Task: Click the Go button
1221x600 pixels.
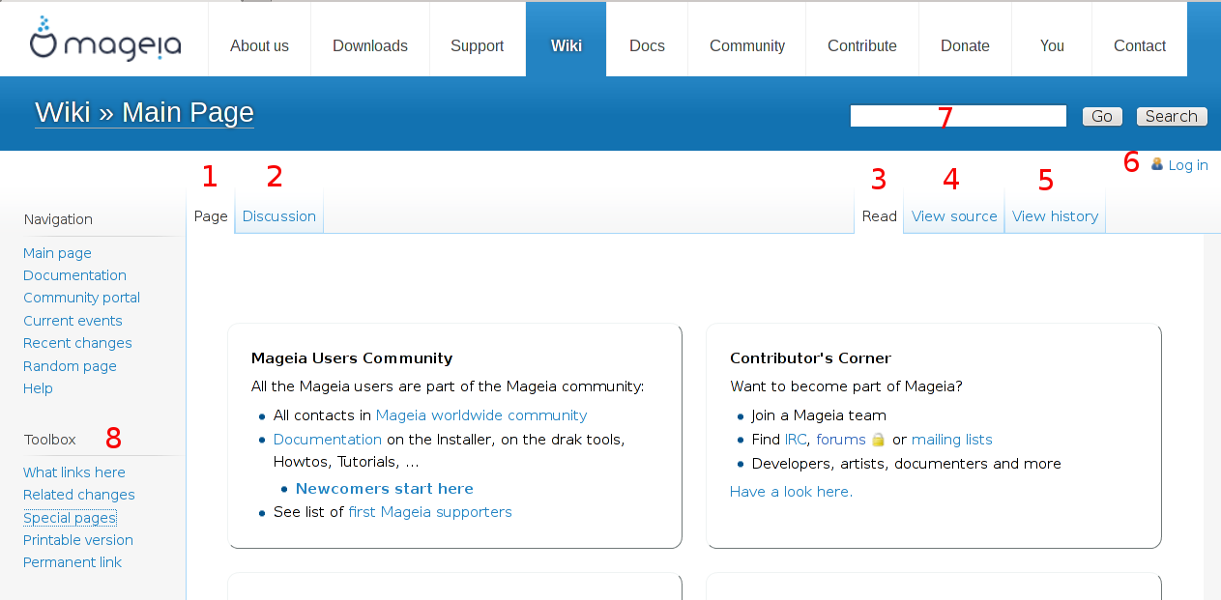Action: click(1102, 116)
